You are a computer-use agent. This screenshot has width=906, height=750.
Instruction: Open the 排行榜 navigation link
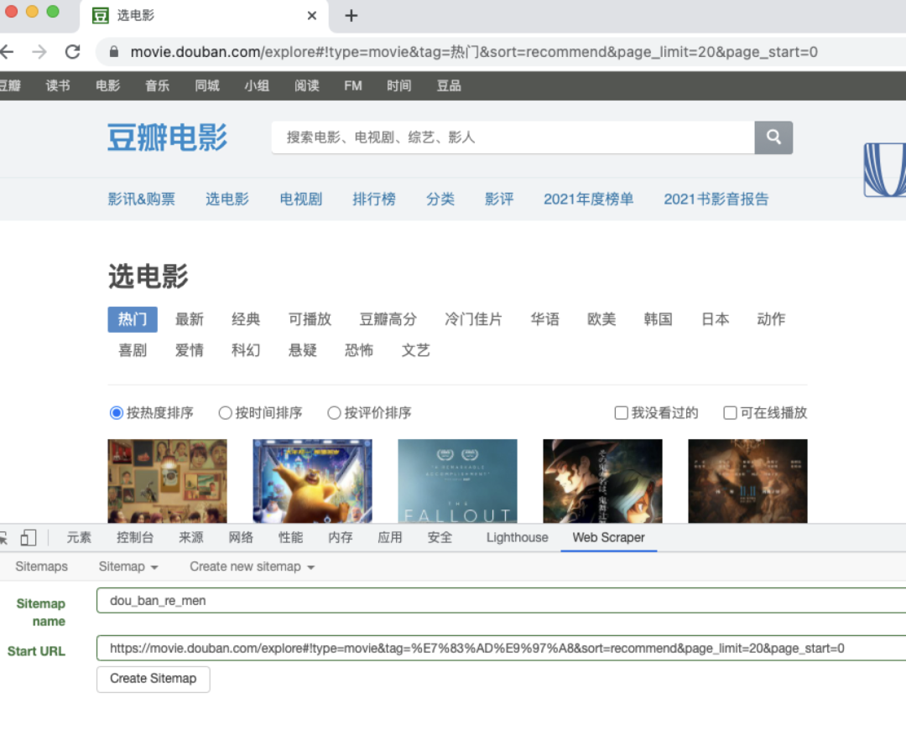click(x=373, y=199)
